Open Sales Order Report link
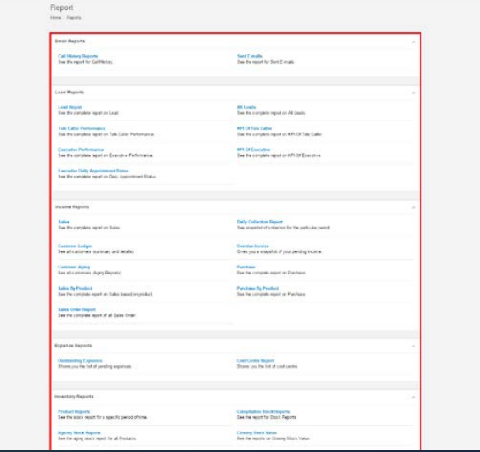This screenshot has width=480, height=452. (x=76, y=309)
